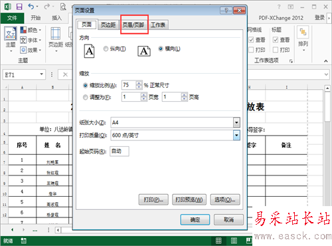This screenshot has width=332, height=246.
Task: Click Cancel (取消) button
Action: point(228,219)
